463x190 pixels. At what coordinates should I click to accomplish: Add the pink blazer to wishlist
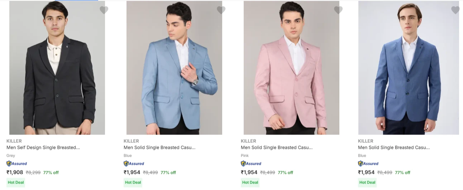point(338,10)
